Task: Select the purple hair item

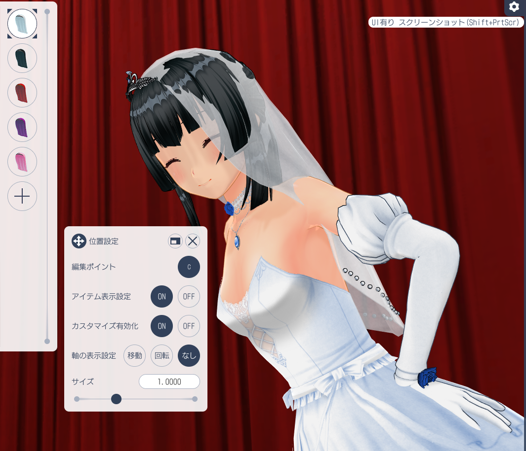Action: click(22, 127)
